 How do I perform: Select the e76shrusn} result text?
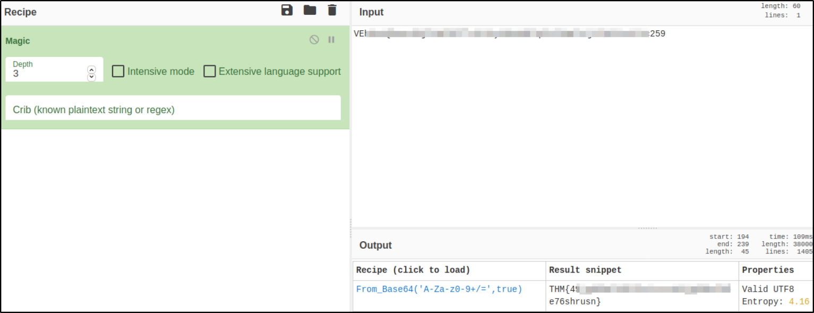575,302
